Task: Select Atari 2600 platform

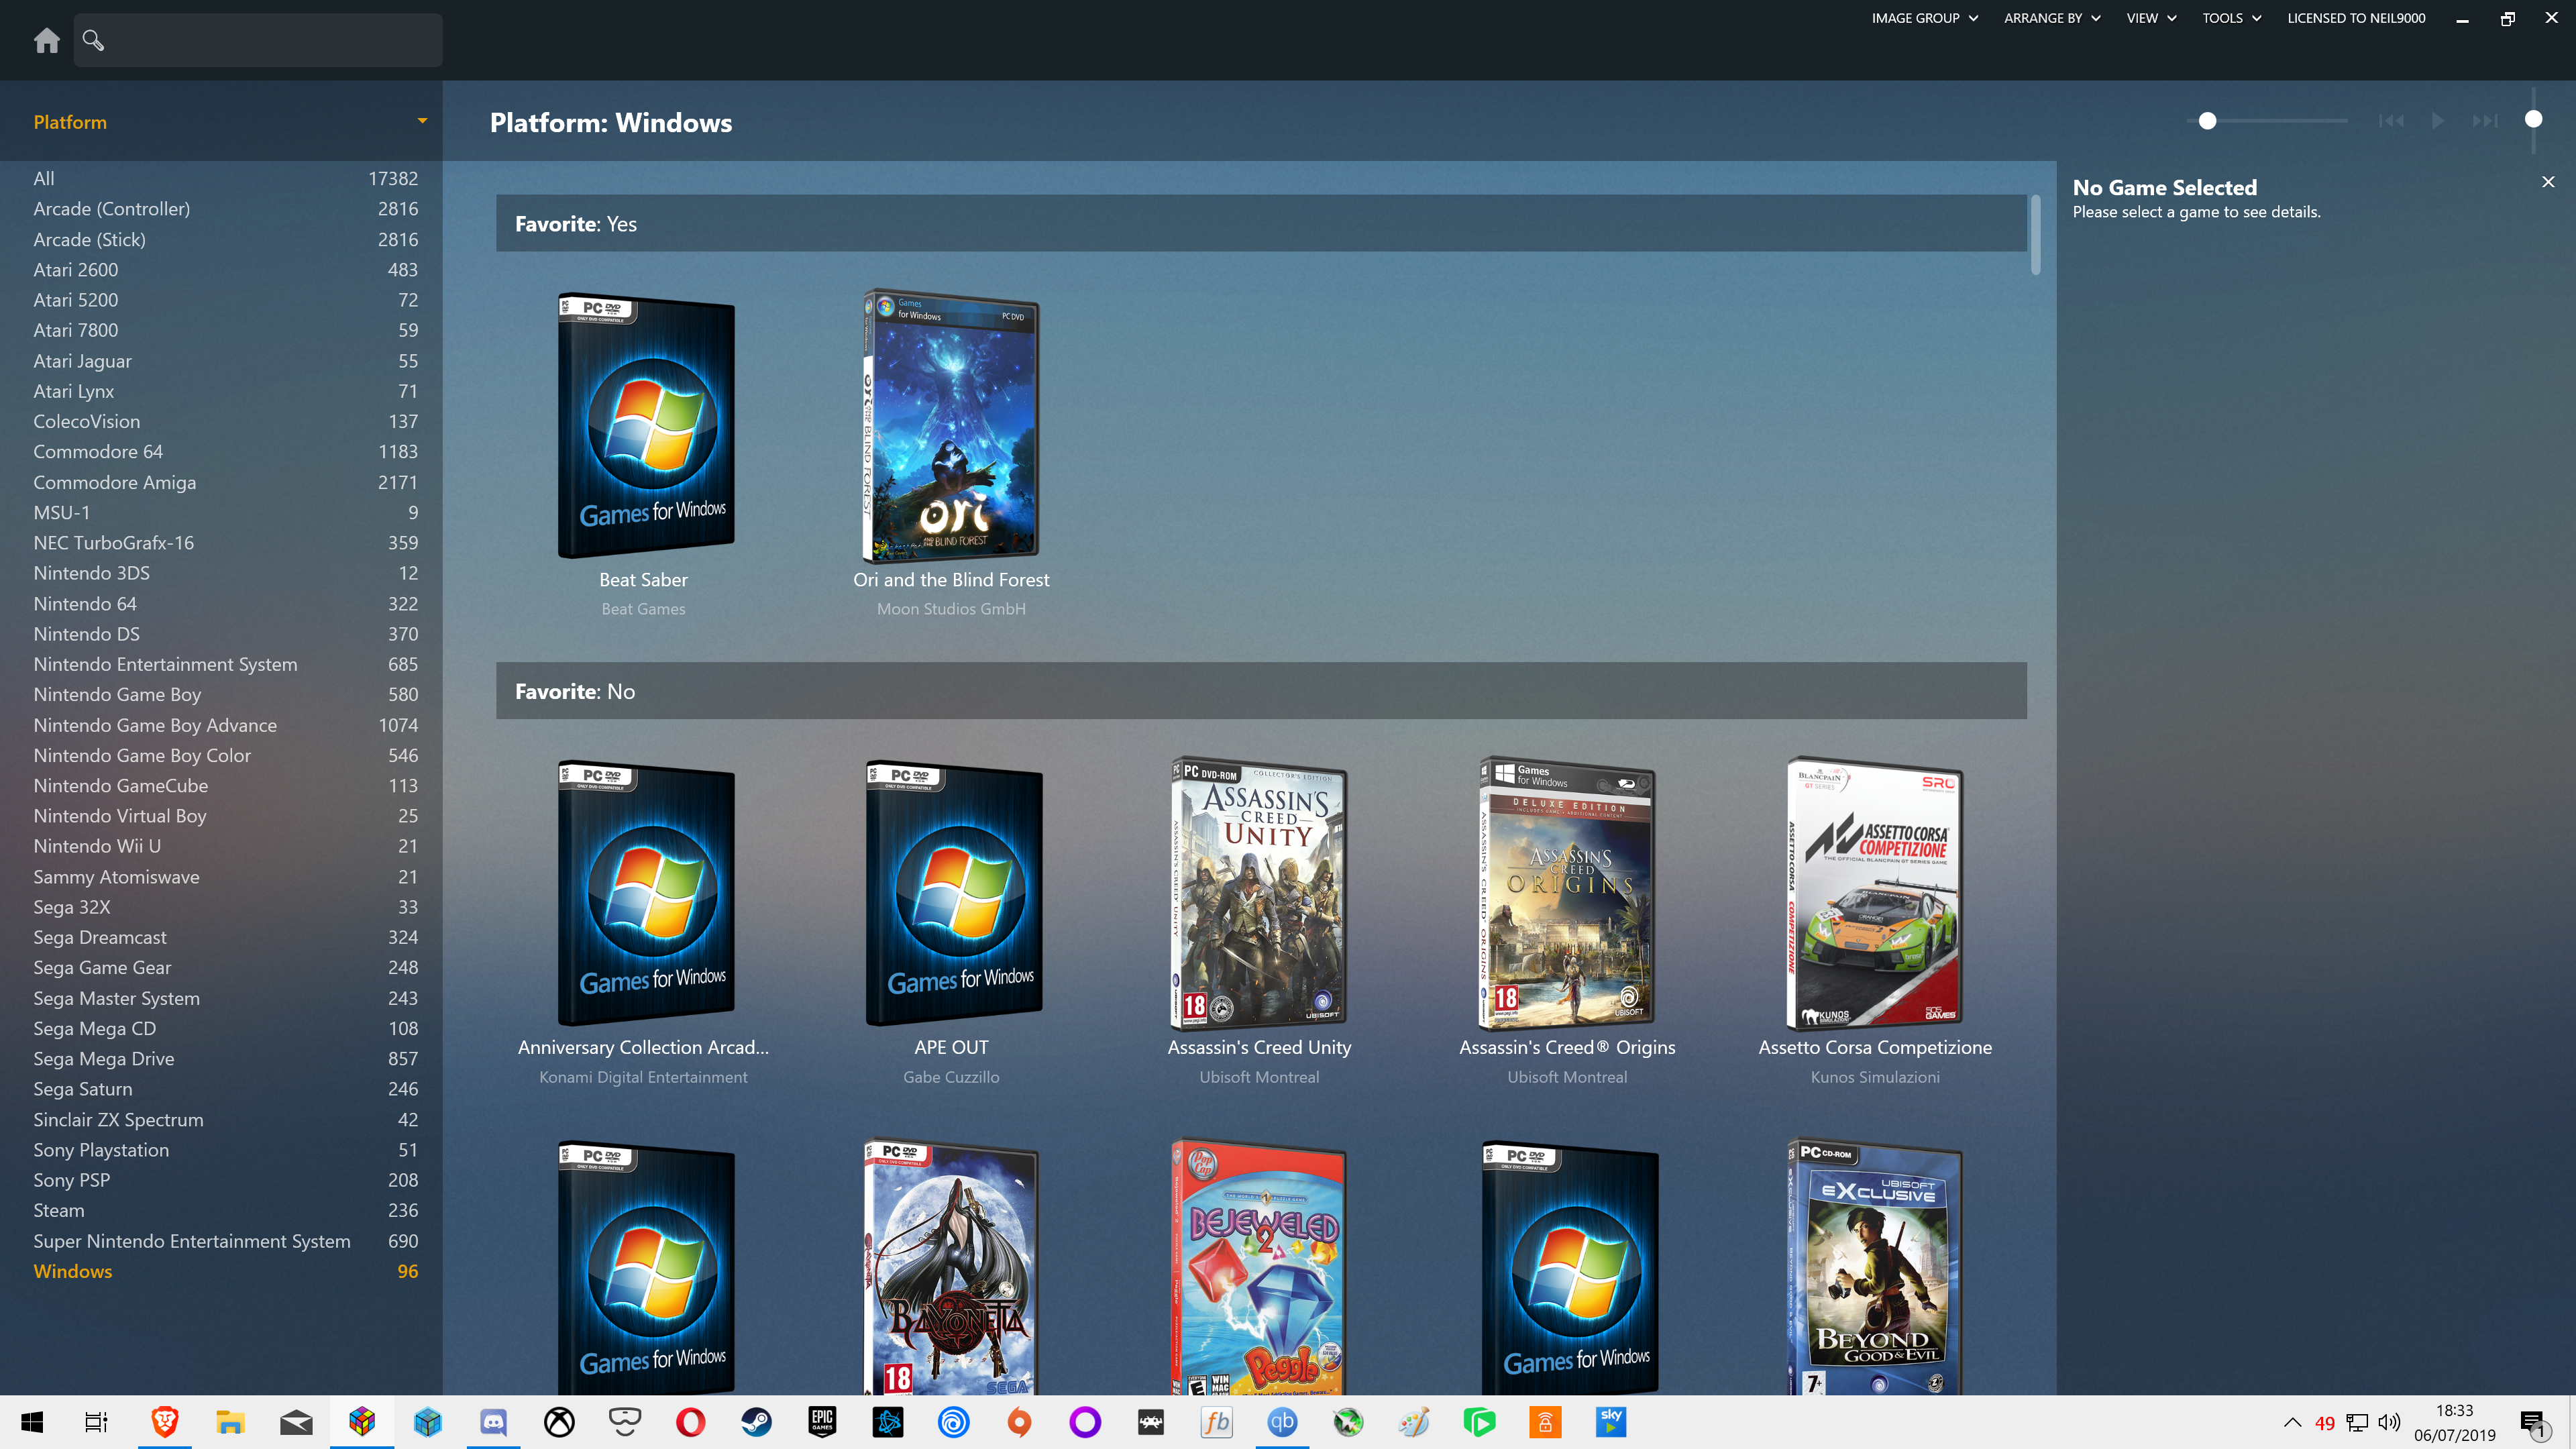Action: coord(225,270)
